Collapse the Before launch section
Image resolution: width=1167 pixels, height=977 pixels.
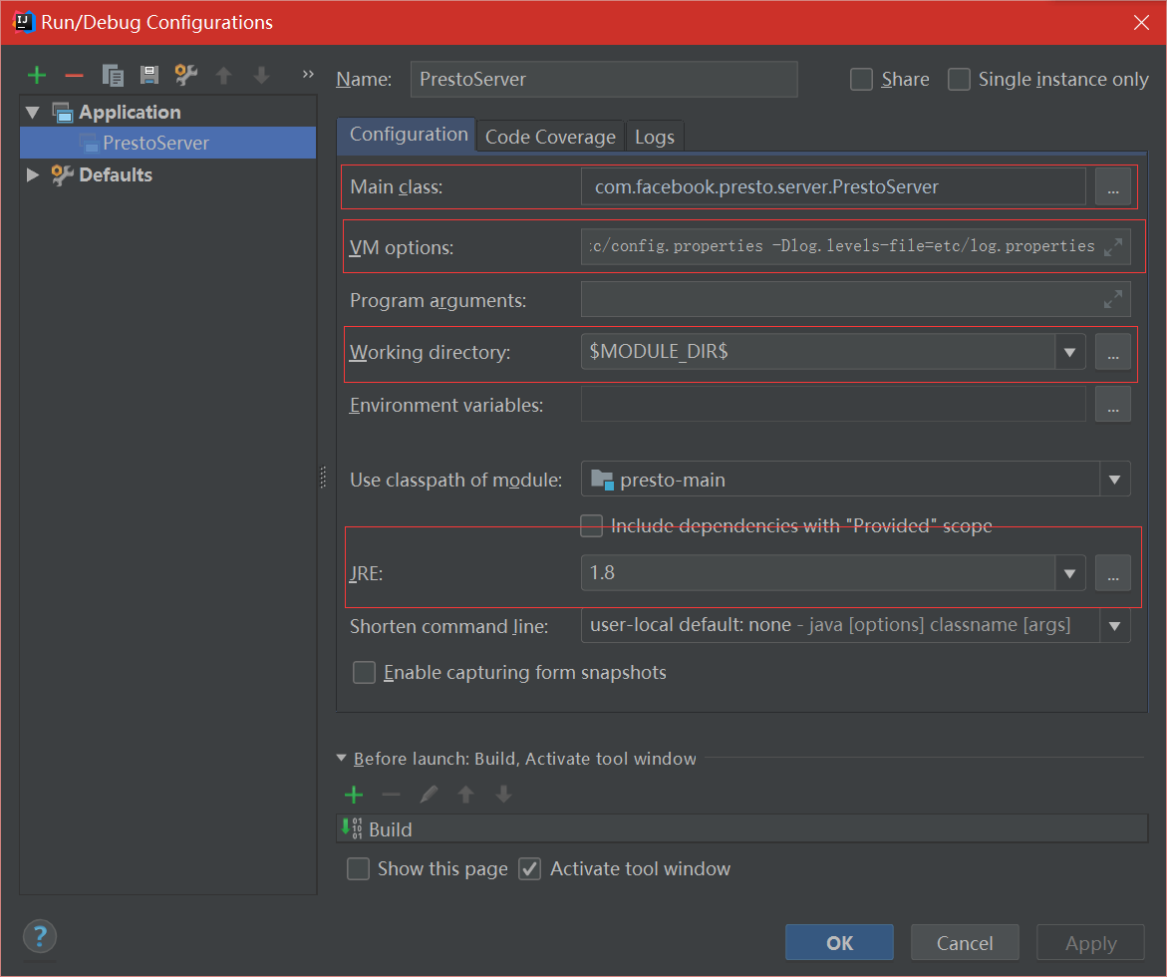point(342,758)
